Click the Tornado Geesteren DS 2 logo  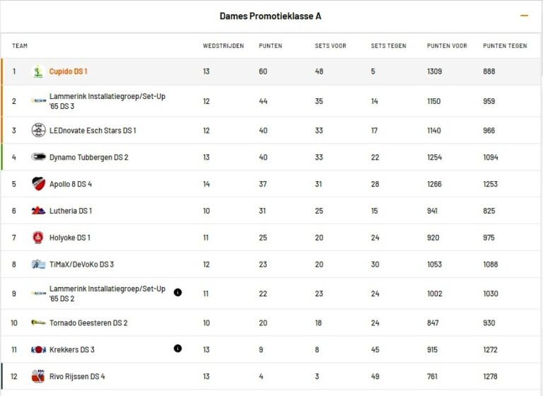pos(38,322)
